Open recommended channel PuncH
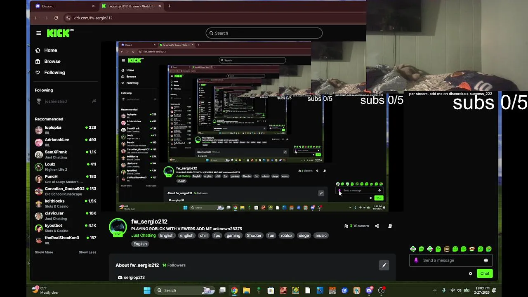The image size is (528, 297). pos(66,179)
